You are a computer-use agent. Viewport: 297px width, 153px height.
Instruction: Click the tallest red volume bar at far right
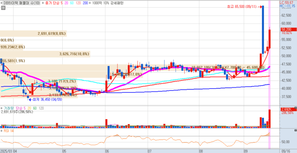[270, 119]
